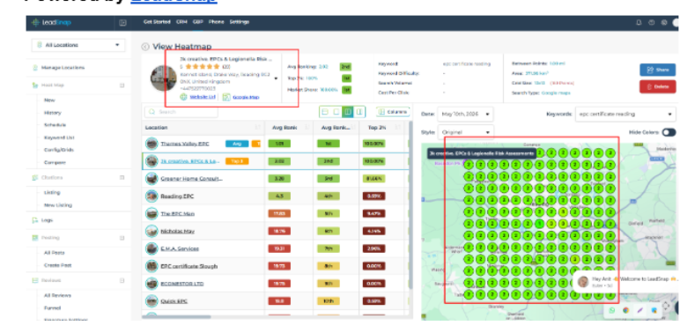This screenshot has width=680, height=326.
Task: Open the EPC certificate Slough link
Action: (188, 266)
